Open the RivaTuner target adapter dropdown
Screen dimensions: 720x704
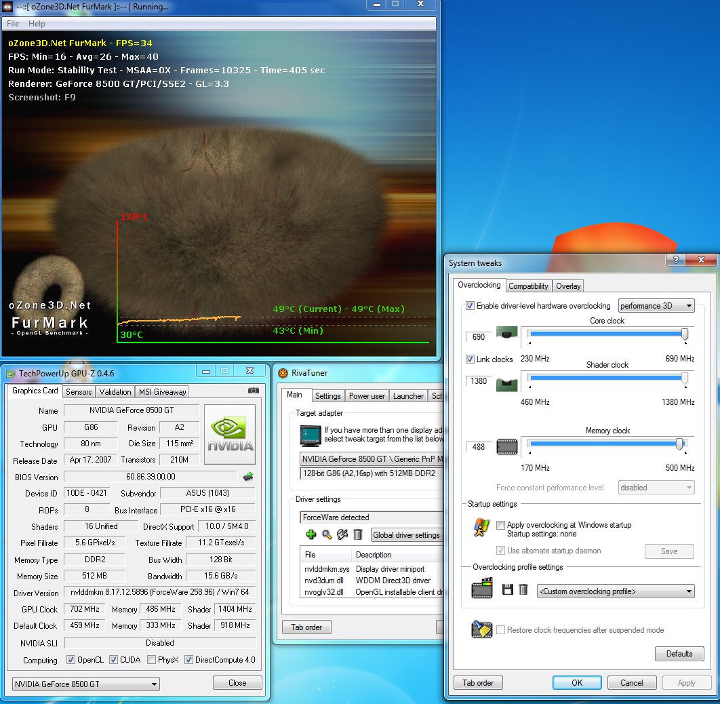371,458
